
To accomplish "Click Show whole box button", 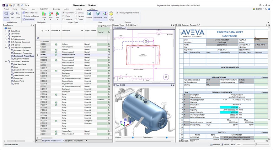I will click(31, 12).
